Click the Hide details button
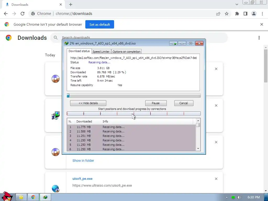Screen dimensions: 268x201 [88, 103]
